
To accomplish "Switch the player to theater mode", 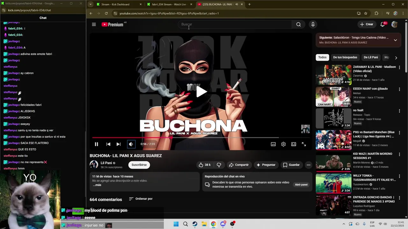I will [x=294, y=144].
